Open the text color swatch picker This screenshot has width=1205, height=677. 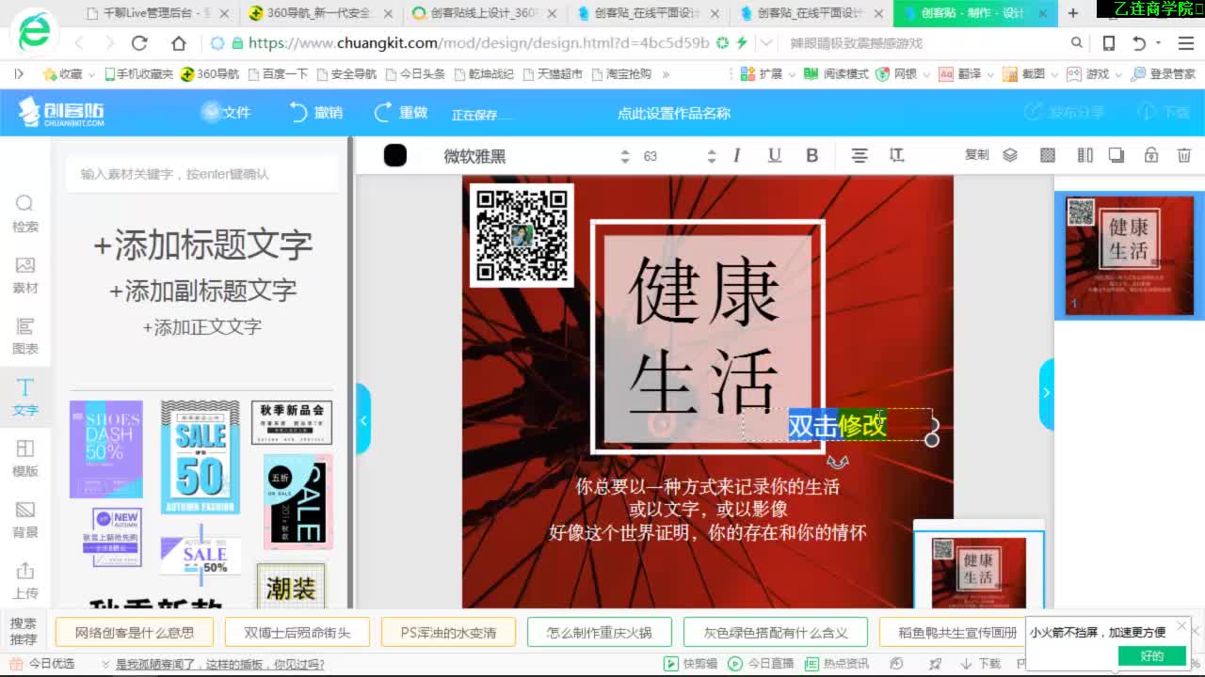click(394, 155)
